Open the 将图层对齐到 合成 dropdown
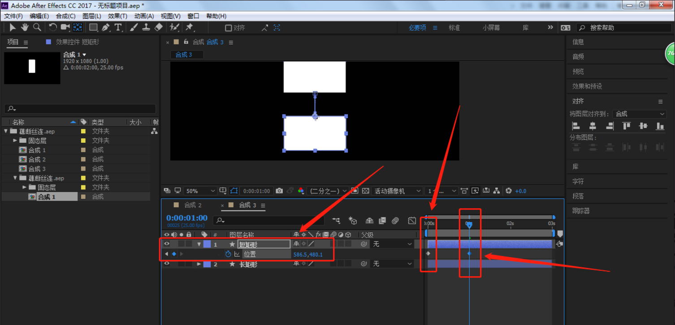The height and width of the screenshot is (325, 675). click(x=640, y=114)
